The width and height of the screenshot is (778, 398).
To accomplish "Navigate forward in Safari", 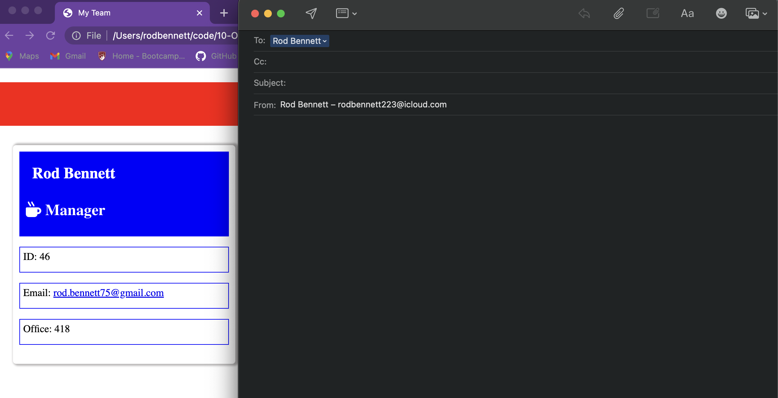I will pyautogui.click(x=30, y=35).
